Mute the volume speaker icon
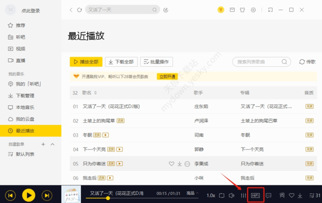Screen dimensions: 322x203 tap(232, 196)
